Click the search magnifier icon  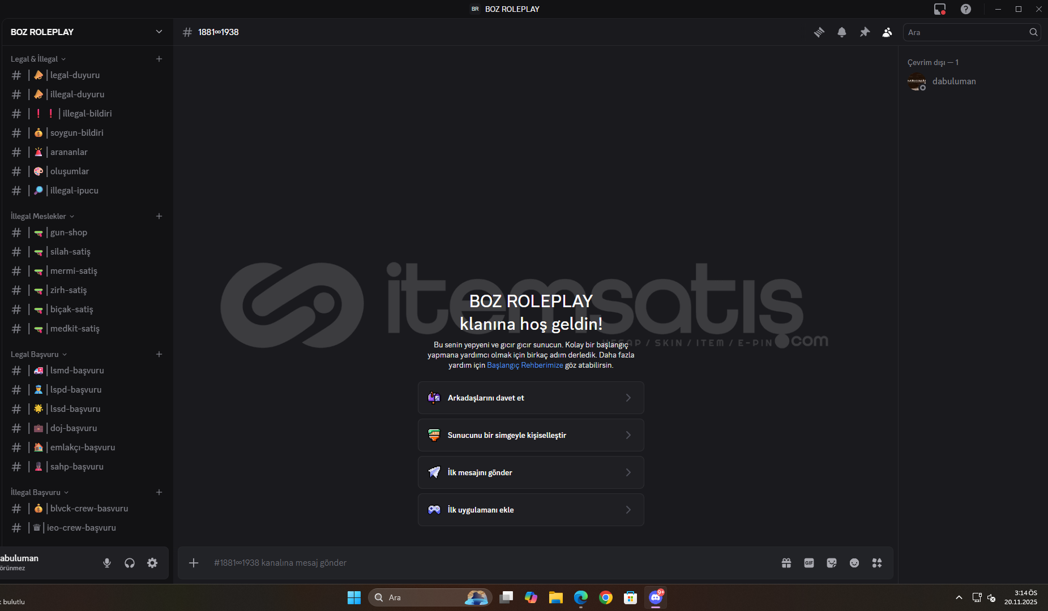coord(1033,32)
